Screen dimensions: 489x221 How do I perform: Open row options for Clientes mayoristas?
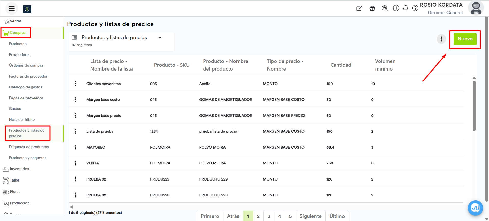[75, 84]
